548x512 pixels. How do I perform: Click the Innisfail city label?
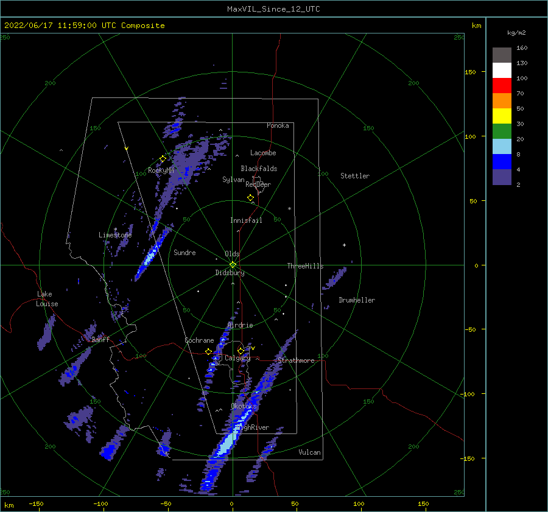[246, 220]
